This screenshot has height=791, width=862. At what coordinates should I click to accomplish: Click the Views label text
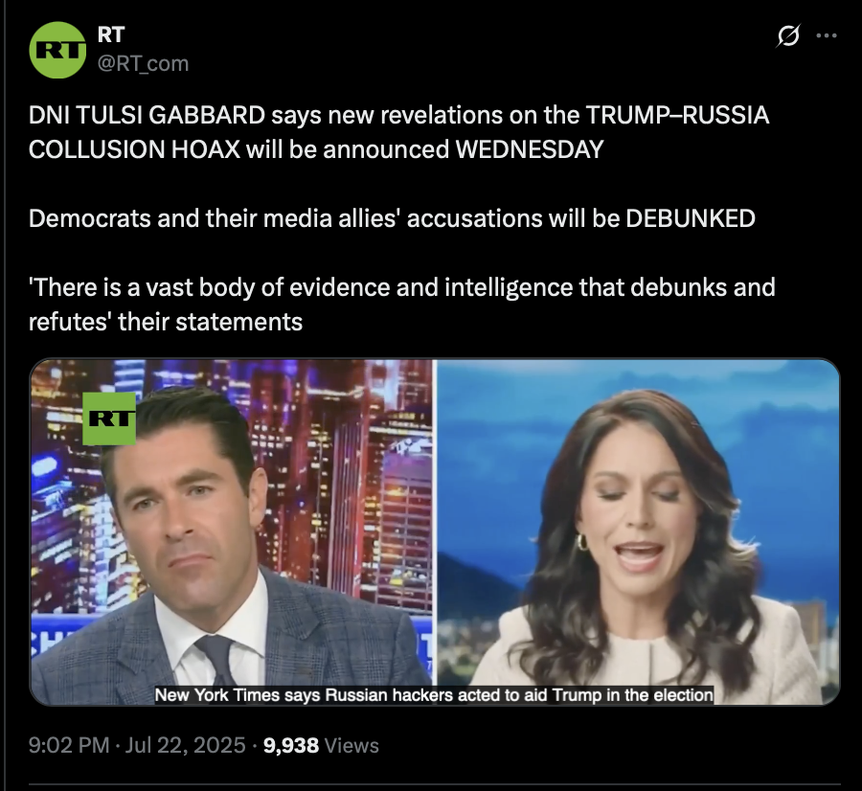point(352,745)
